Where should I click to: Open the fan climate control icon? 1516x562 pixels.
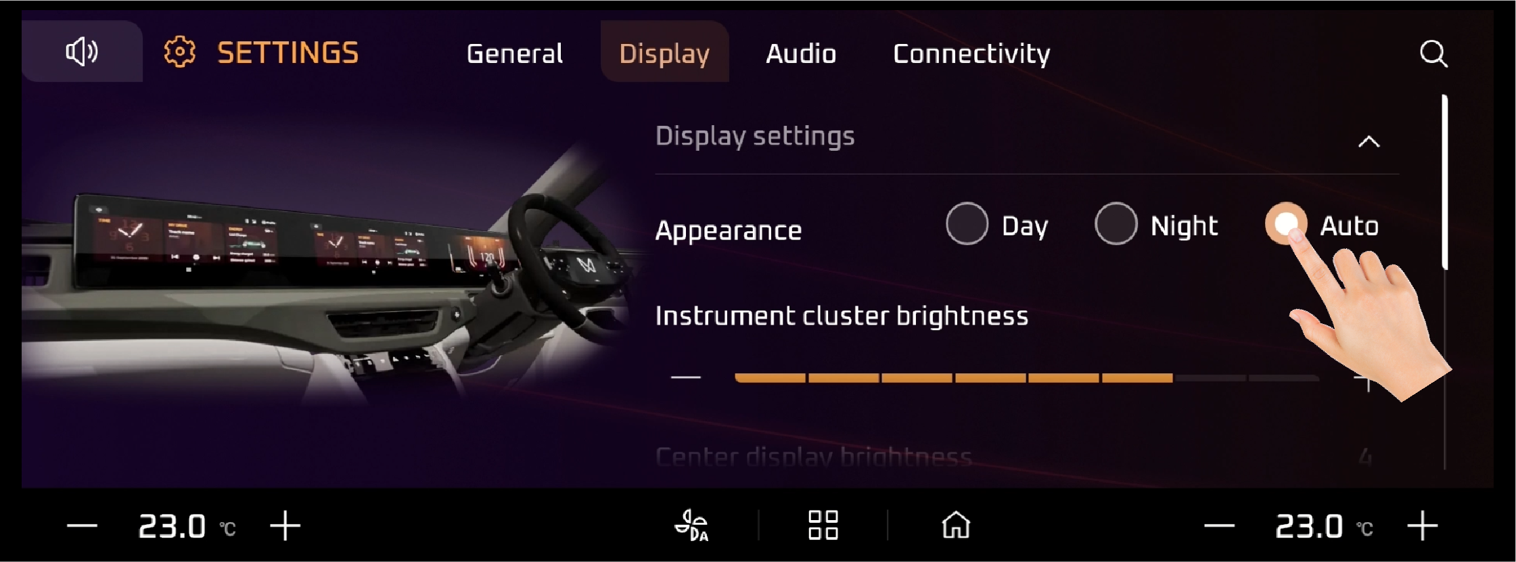[x=691, y=525]
